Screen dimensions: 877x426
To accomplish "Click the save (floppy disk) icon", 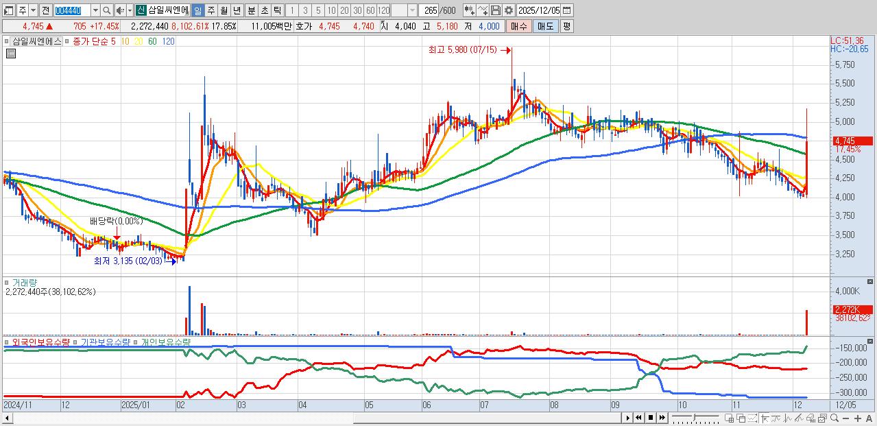I will pos(496,10).
